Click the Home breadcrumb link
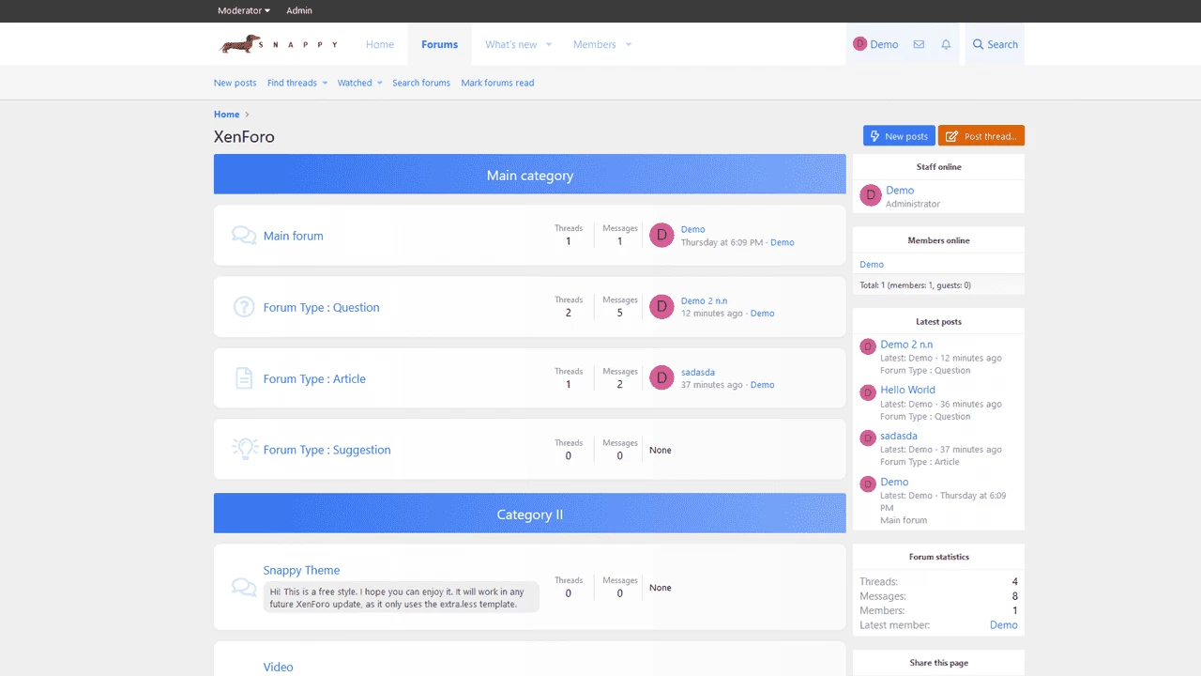1201x676 pixels. coord(227,115)
